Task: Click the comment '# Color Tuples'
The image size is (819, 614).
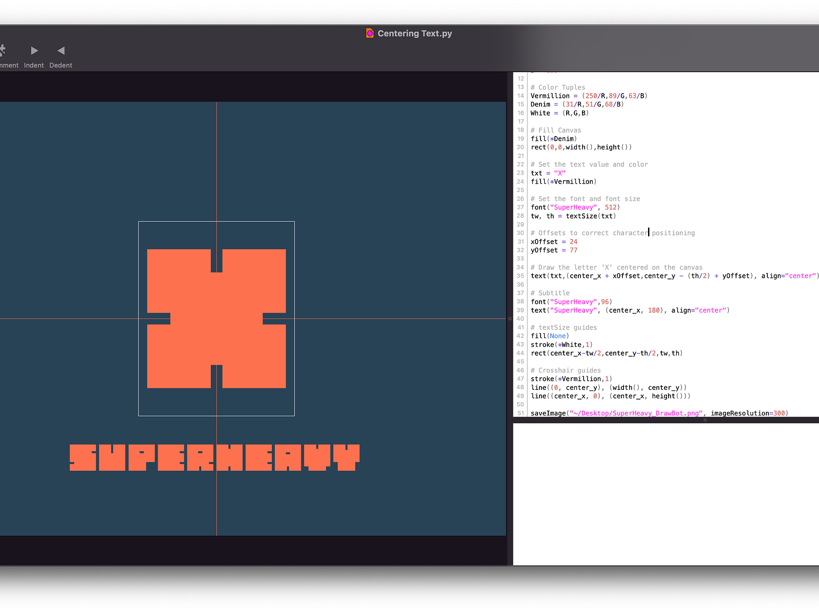Action: click(x=557, y=87)
